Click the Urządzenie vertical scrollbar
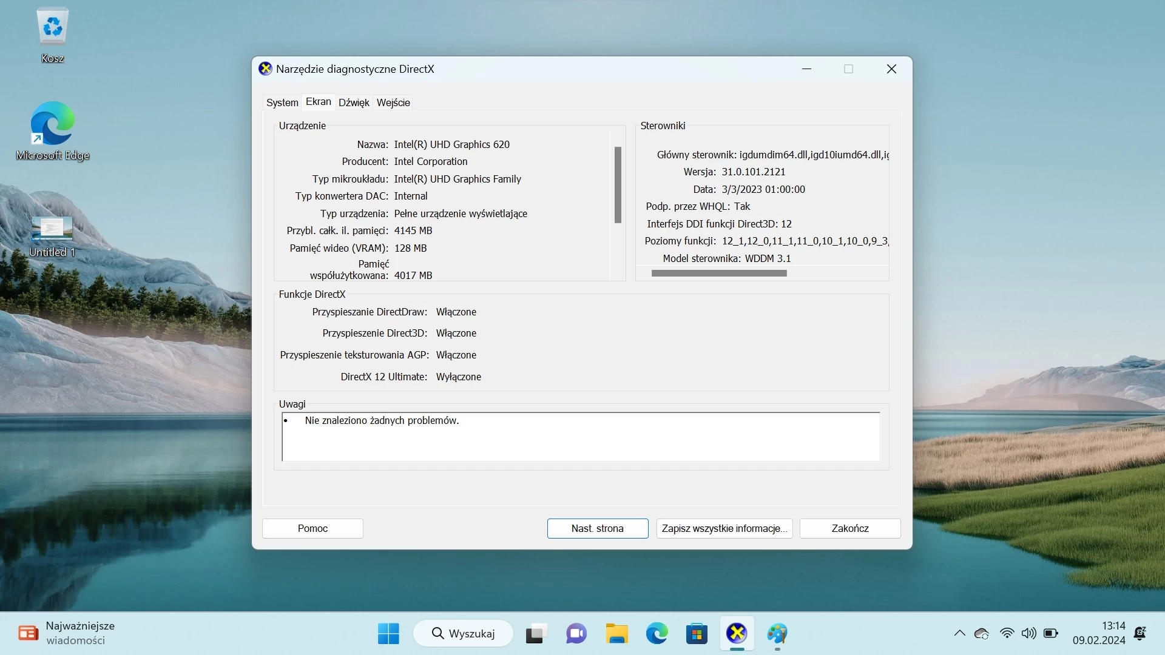 coord(618,185)
